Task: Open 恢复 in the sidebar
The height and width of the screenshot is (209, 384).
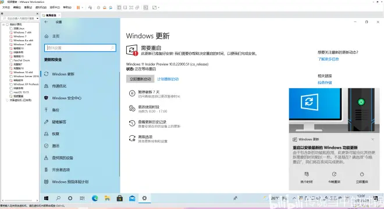Action: tap(55, 134)
